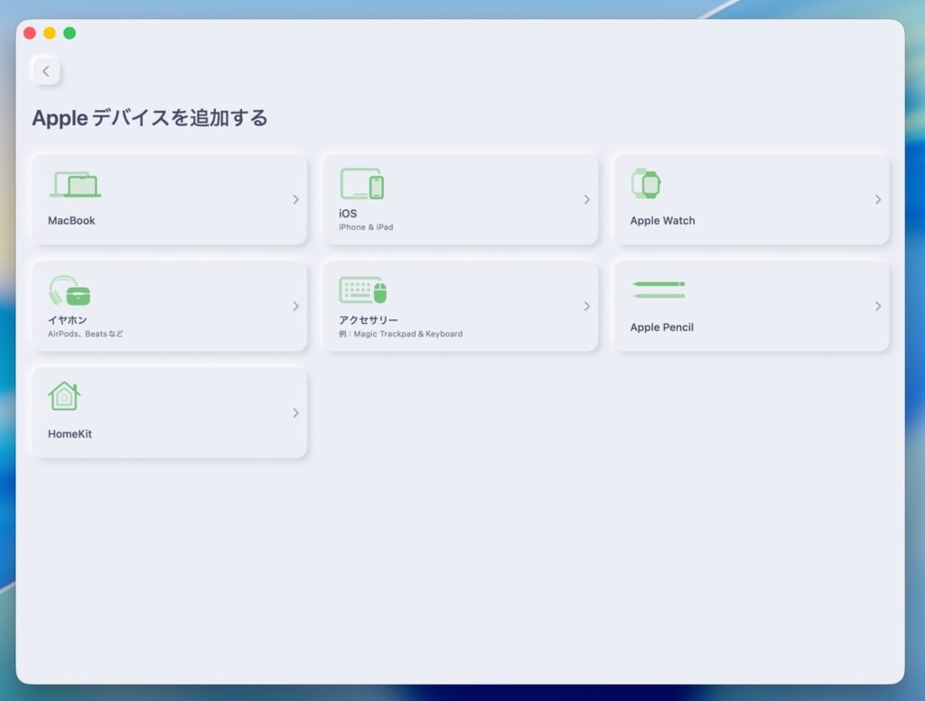Open the Apple Pencil card chevron

877,306
